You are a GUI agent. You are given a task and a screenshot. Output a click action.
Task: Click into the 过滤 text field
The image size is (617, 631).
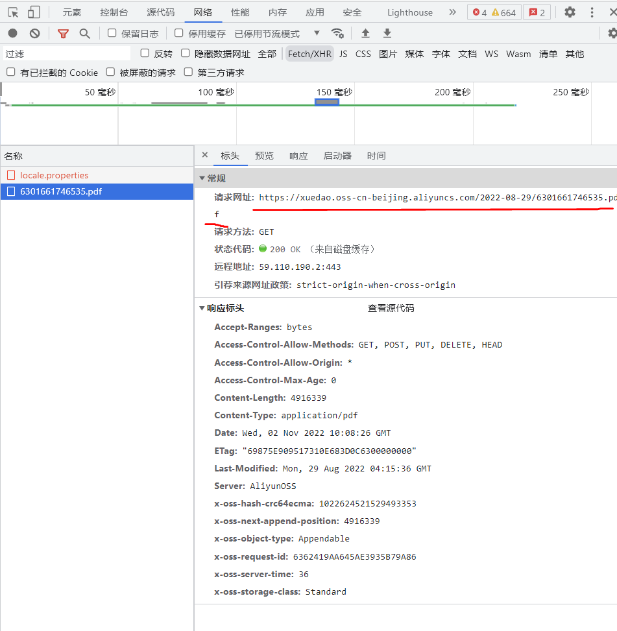[67, 54]
